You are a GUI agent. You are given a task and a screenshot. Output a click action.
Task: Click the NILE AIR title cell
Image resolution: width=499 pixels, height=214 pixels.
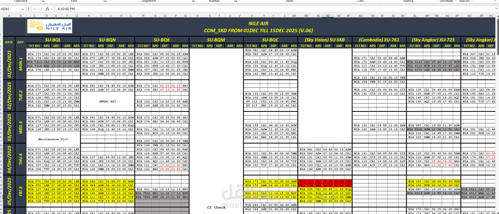pos(258,24)
